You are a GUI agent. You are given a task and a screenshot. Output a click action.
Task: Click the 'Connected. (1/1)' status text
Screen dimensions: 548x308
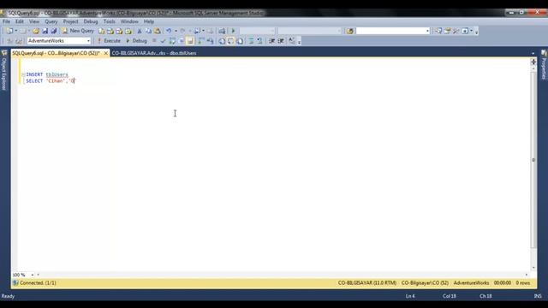[x=38, y=283]
